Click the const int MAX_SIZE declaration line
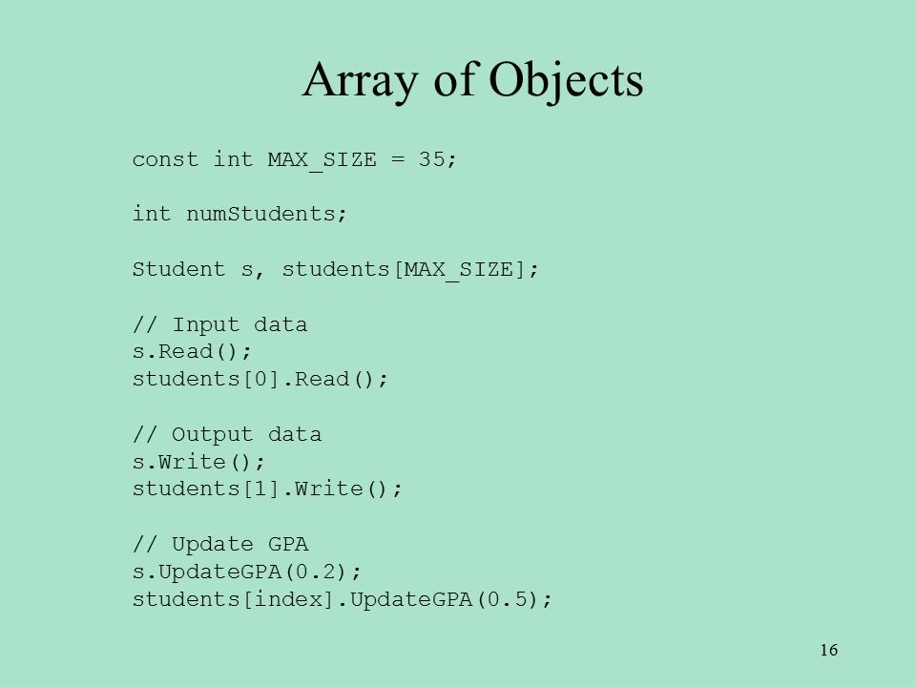The height and width of the screenshot is (687, 916). click(294, 159)
